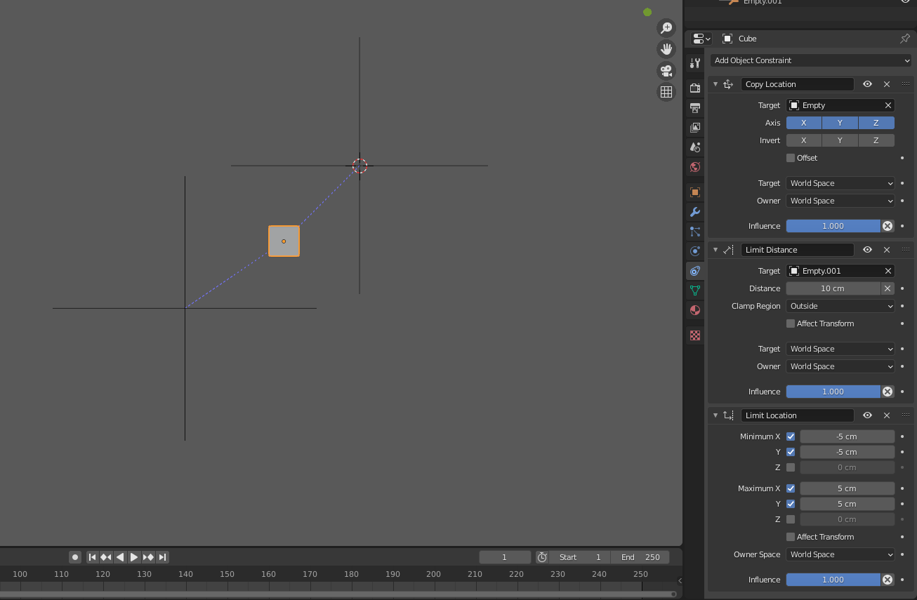Click the viewport zoom magnifier icon
The image size is (917, 600).
click(x=666, y=28)
